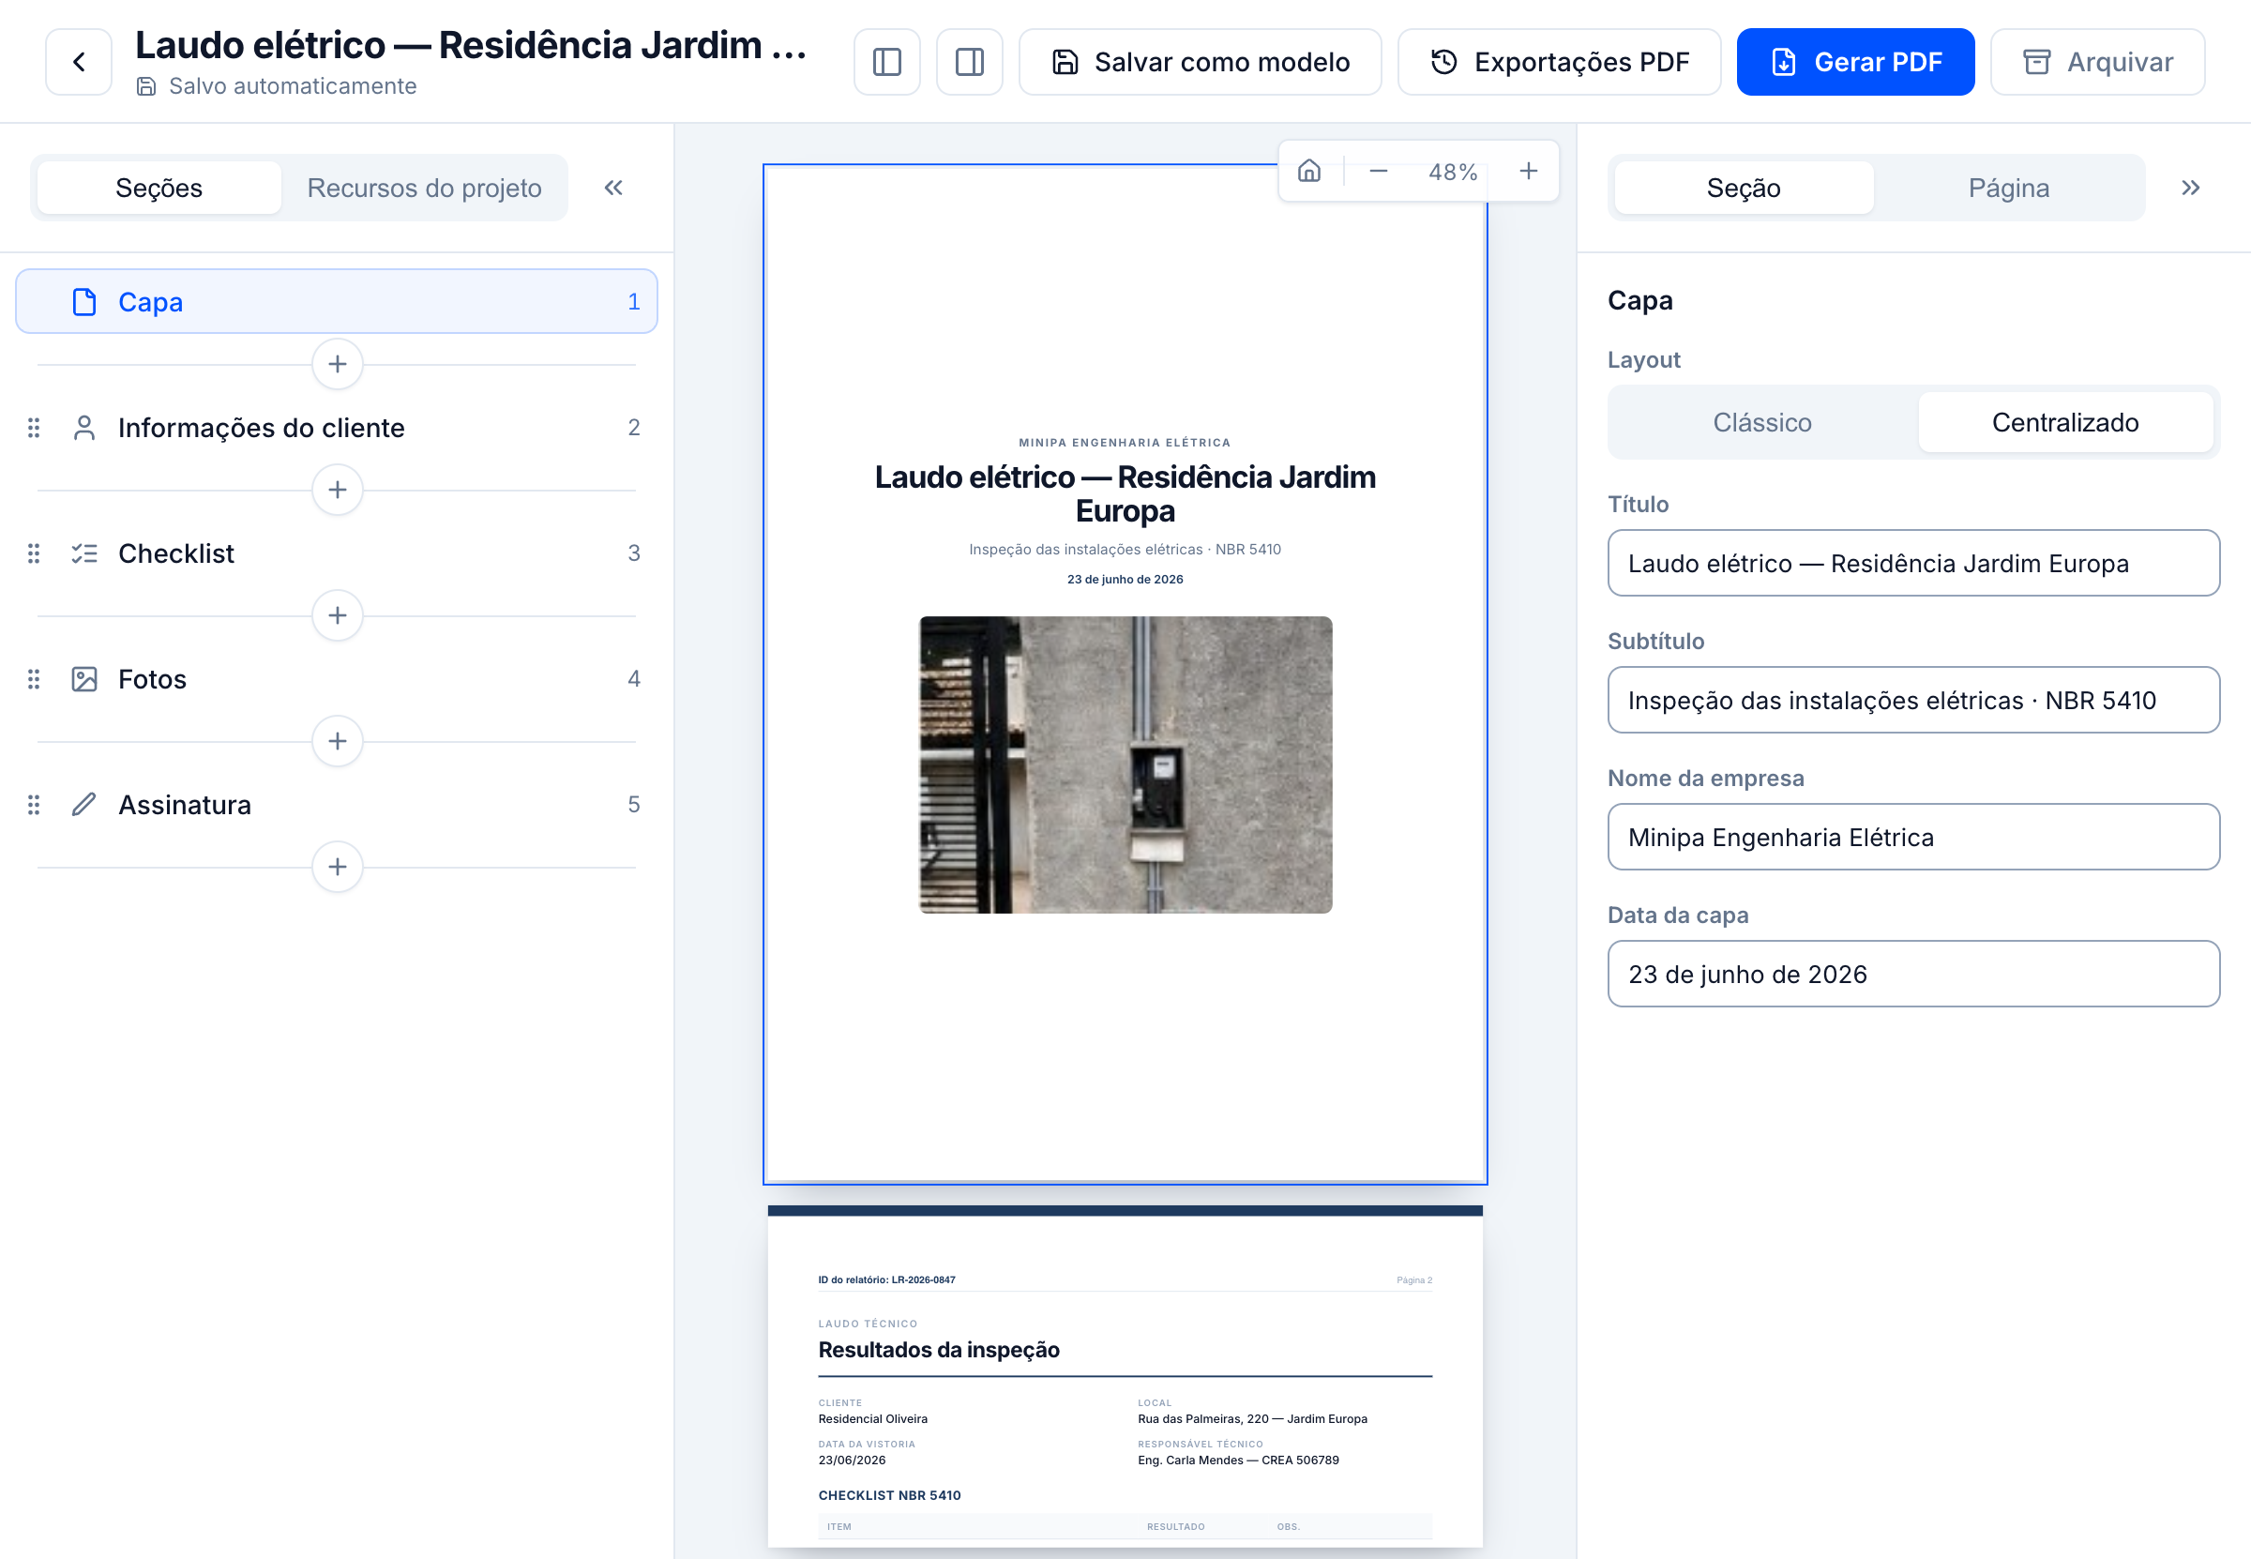
Task: Choose the Centralizado layout option
Action: click(x=2064, y=422)
